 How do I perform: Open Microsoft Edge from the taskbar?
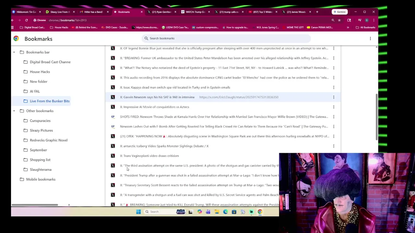pos(225,212)
